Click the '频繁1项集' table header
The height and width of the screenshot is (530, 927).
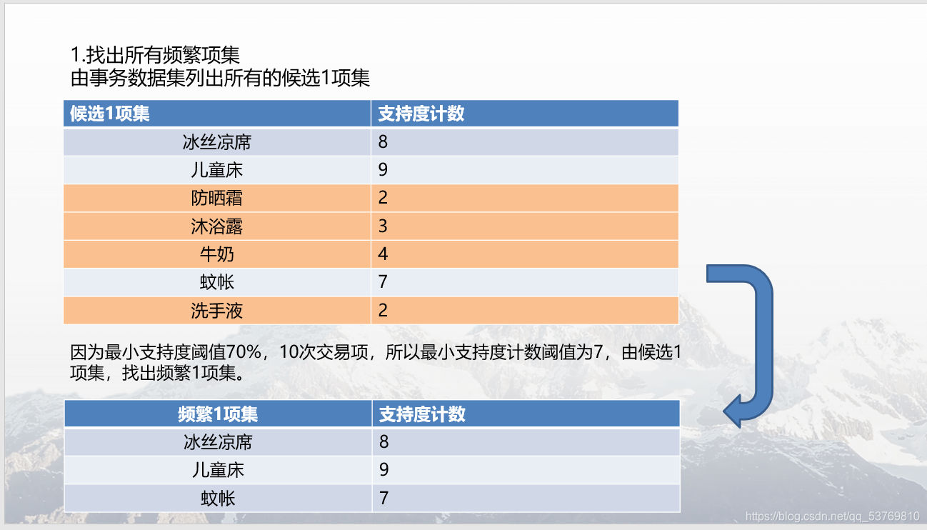218,414
